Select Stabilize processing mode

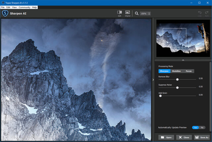(176, 71)
